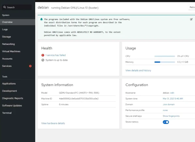Toggle the Store metrics switch
Screen dimensions: 195x142
pos(166,122)
